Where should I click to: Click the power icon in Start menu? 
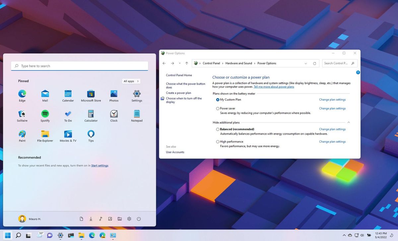coord(139,219)
